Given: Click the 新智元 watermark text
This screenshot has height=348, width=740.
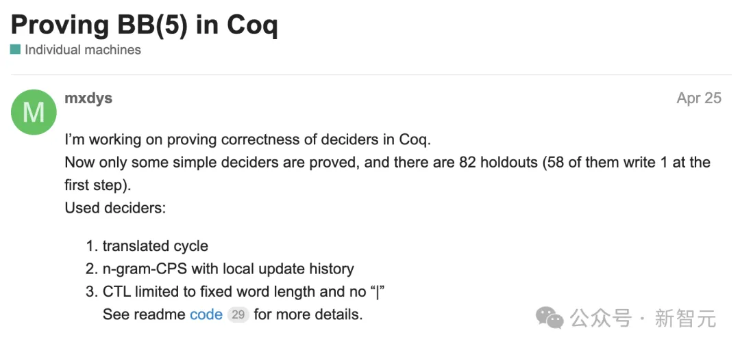Looking at the screenshot, I should [x=685, y=319].
